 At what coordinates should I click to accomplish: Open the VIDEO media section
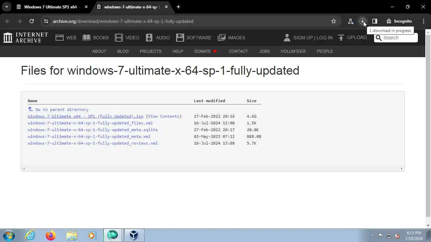[127, 38]
